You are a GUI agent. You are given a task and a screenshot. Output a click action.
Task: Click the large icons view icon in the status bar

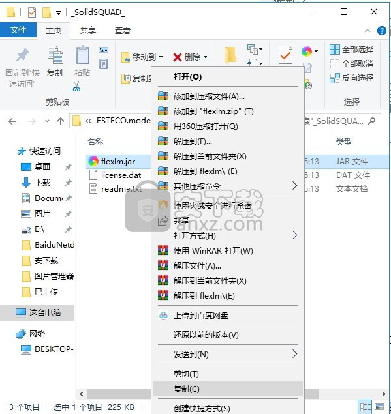pyautogui.click(x=379, y=407)
